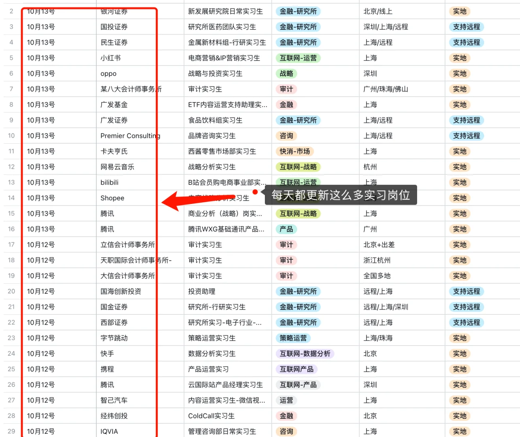
Task: Click the 网易云音乐 company cell
Action: click(140, 167)
